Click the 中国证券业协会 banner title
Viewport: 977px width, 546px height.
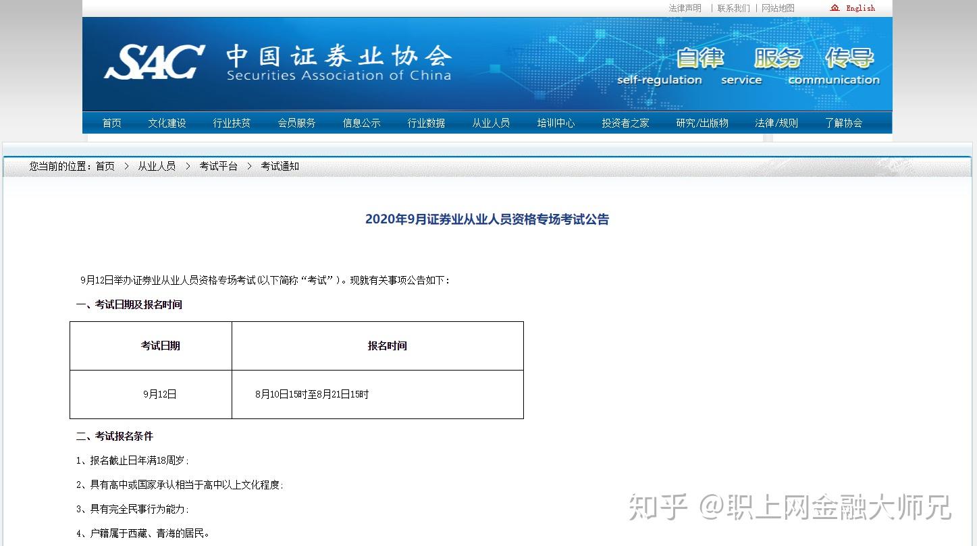339,55
